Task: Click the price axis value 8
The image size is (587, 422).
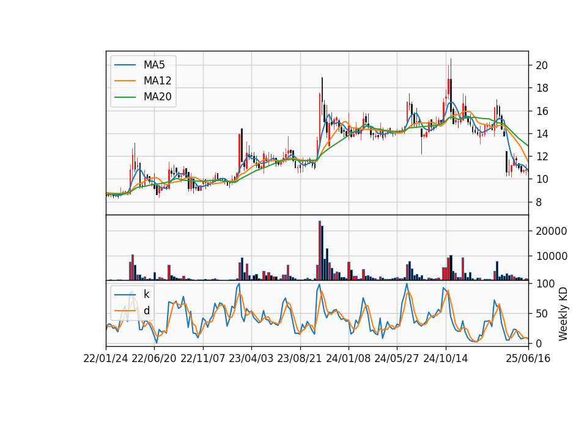Action: pos(539,202)
